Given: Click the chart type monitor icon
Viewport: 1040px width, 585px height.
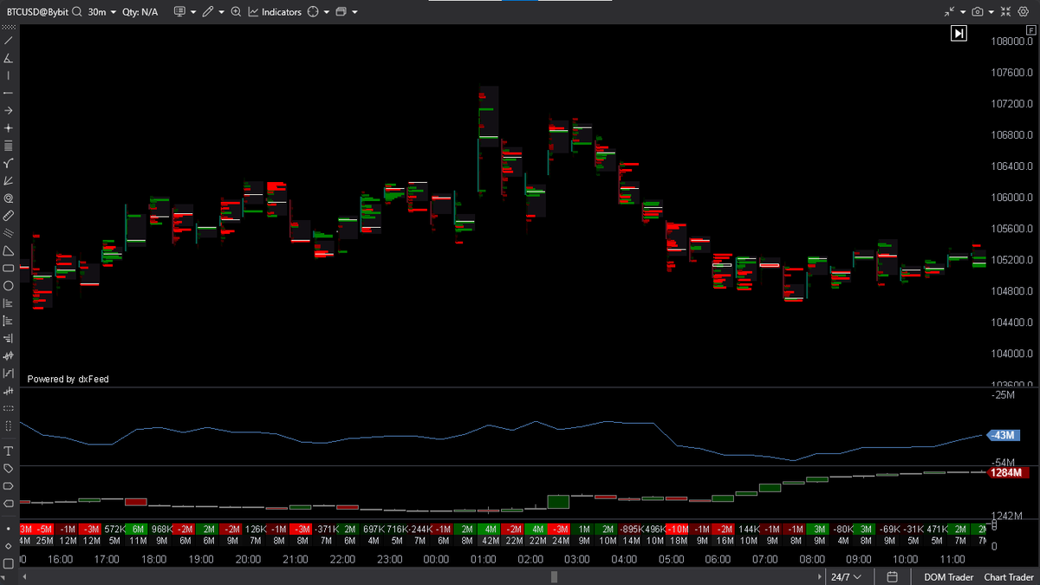Looking at the screenshot, I should 180,12.
